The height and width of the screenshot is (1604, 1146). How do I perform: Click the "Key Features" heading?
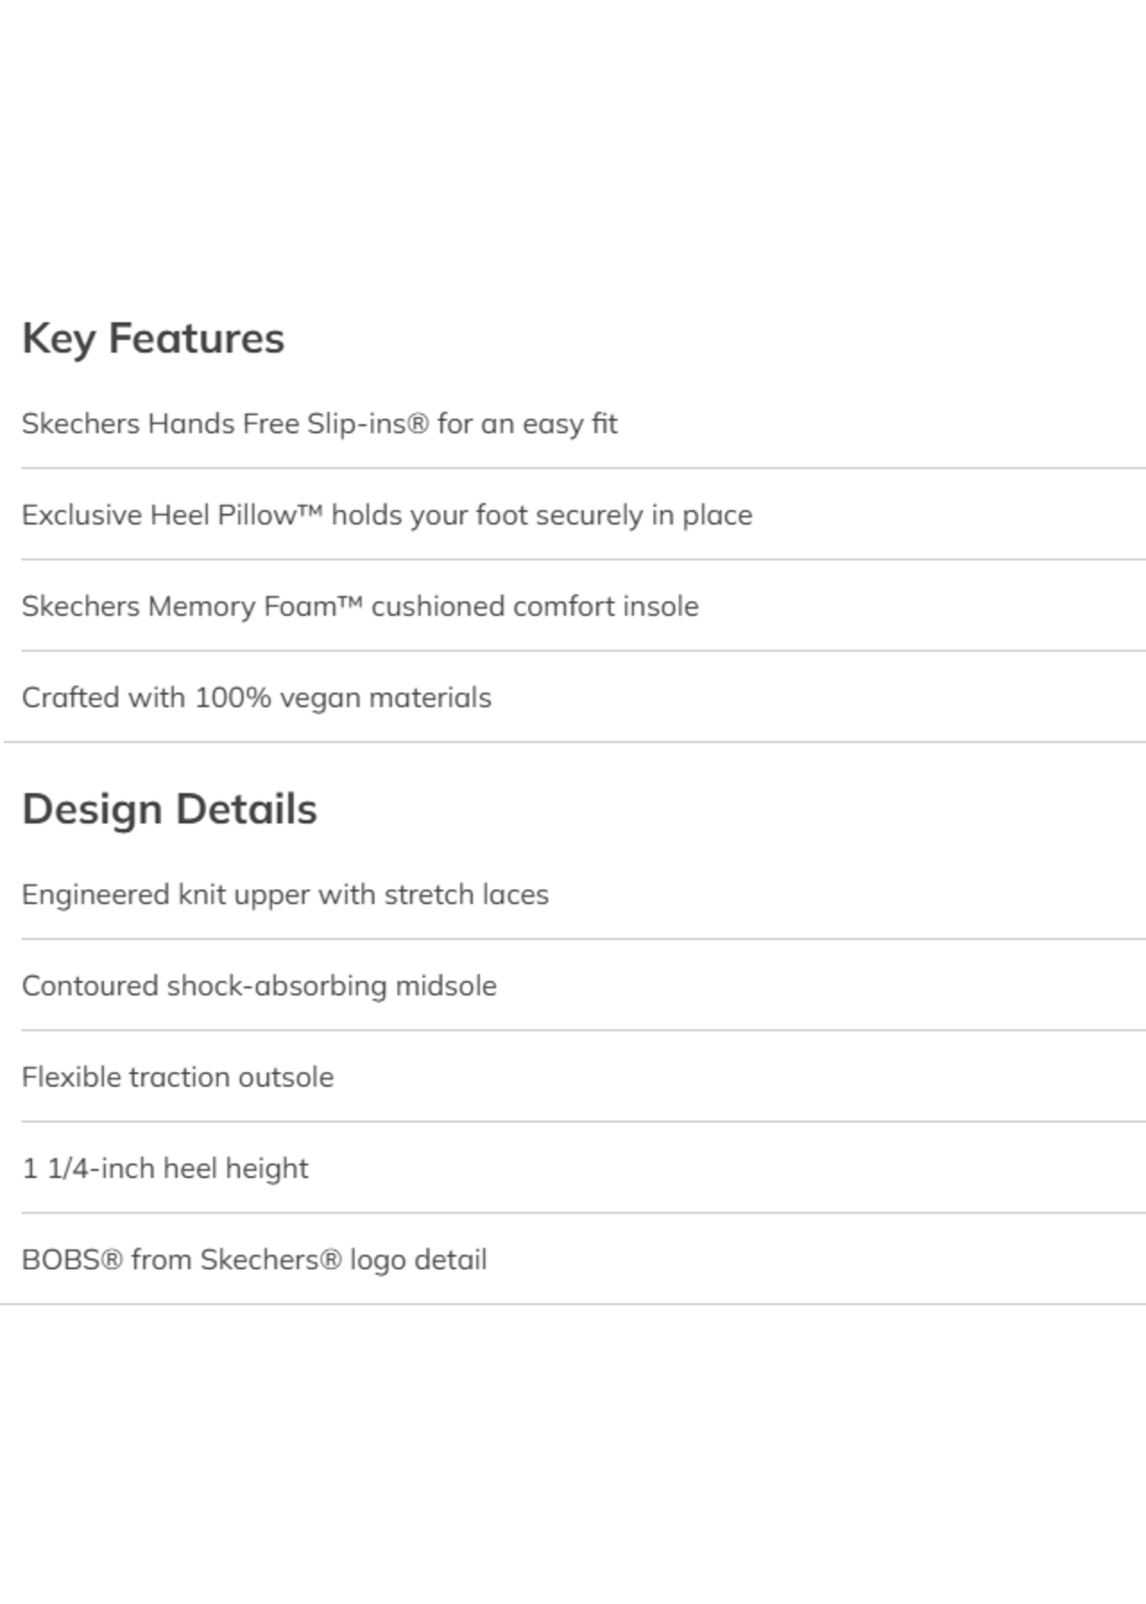click(153, 338)
